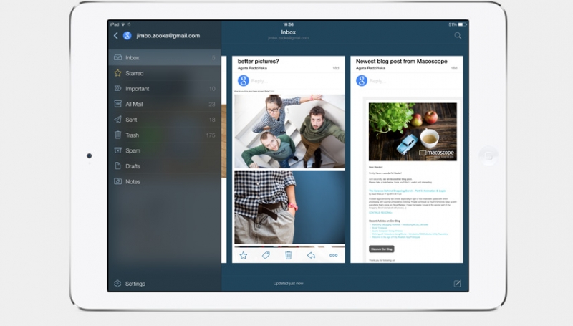Tag the 'better pictures?' email with label icon
Image resolution: width=573 pixels, height=326 pixels.
pos(266,255)
